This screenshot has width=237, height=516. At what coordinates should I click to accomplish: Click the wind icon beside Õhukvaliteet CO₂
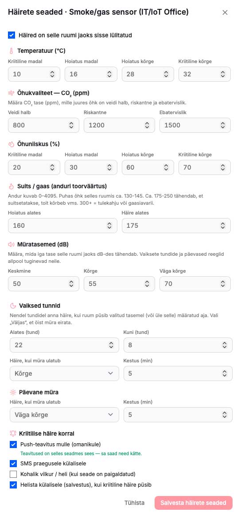12,93
